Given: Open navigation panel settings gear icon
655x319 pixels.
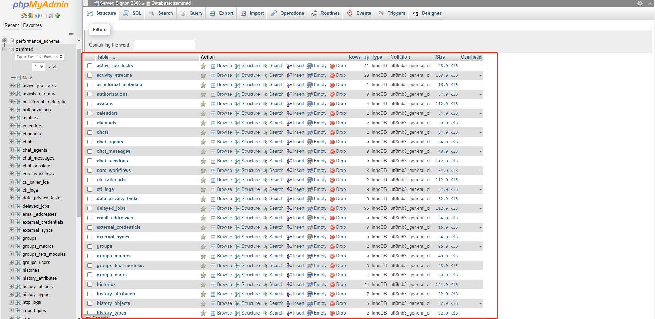Looking at the screenshot, I should click(x=51, y=16).
